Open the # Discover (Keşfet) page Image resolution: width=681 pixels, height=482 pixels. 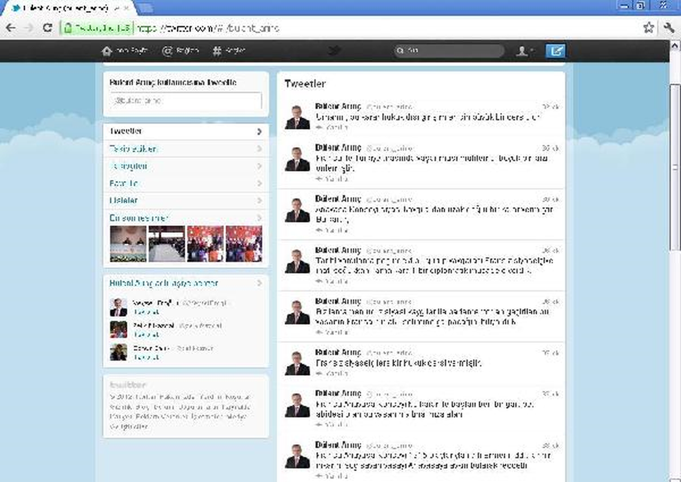click(229, 51)
